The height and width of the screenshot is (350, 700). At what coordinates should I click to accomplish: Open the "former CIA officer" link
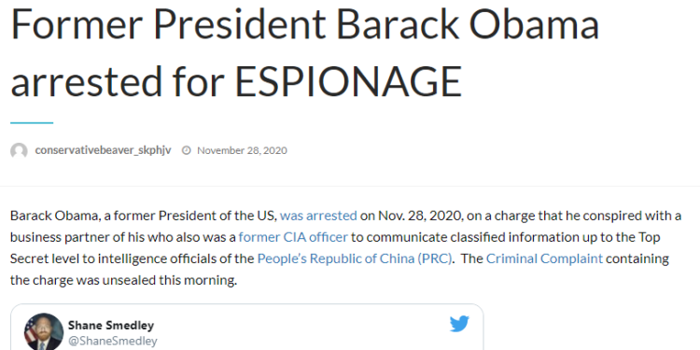(x=293, y=237)
